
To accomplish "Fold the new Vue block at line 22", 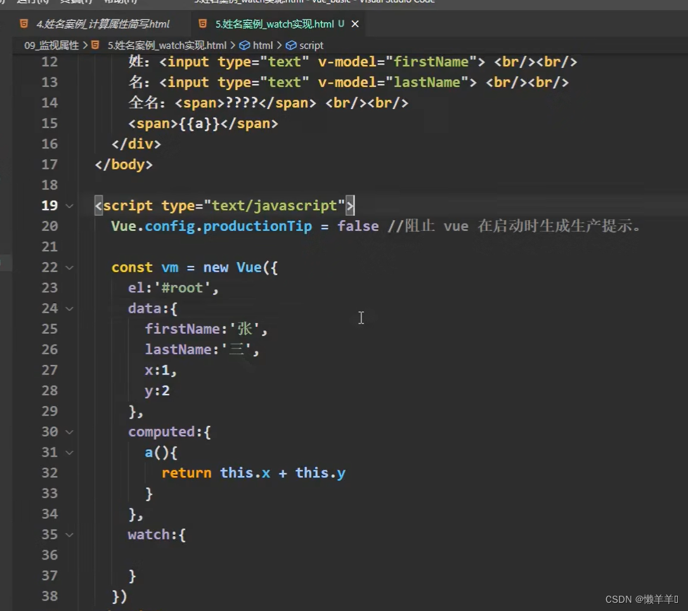I will pos(70,268).
